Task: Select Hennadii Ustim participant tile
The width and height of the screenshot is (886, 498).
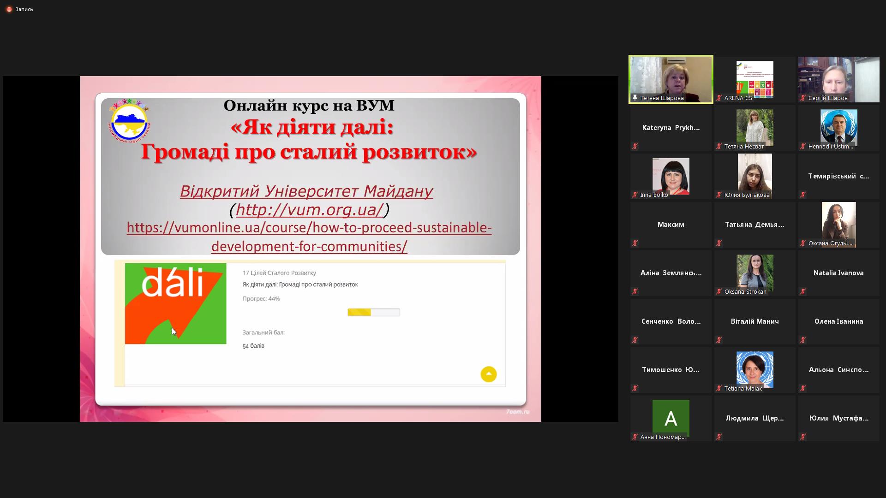Action: click(838, 128)
